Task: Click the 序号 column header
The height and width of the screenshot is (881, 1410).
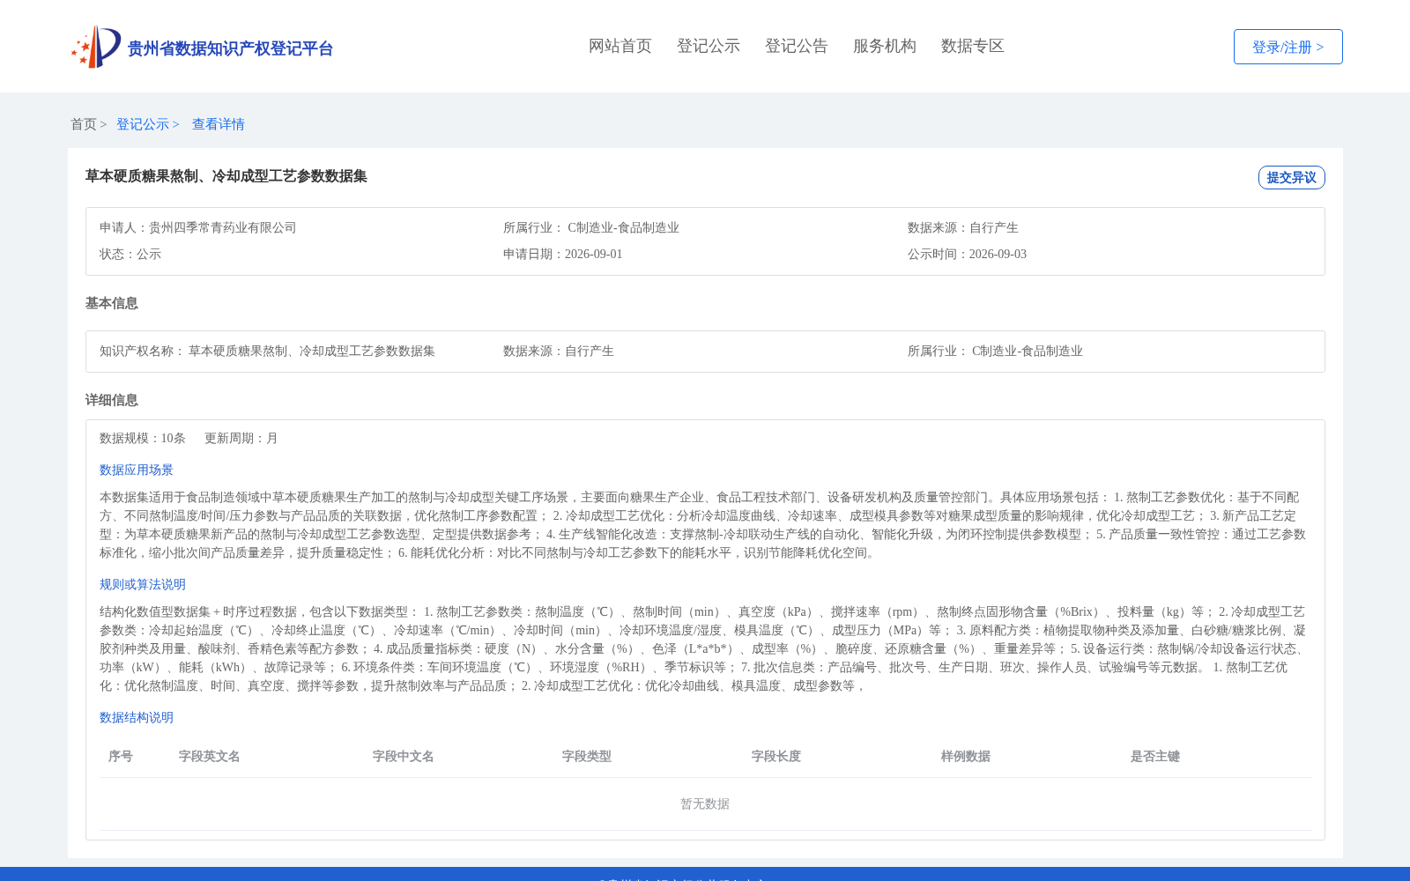Action: [121, 756]
